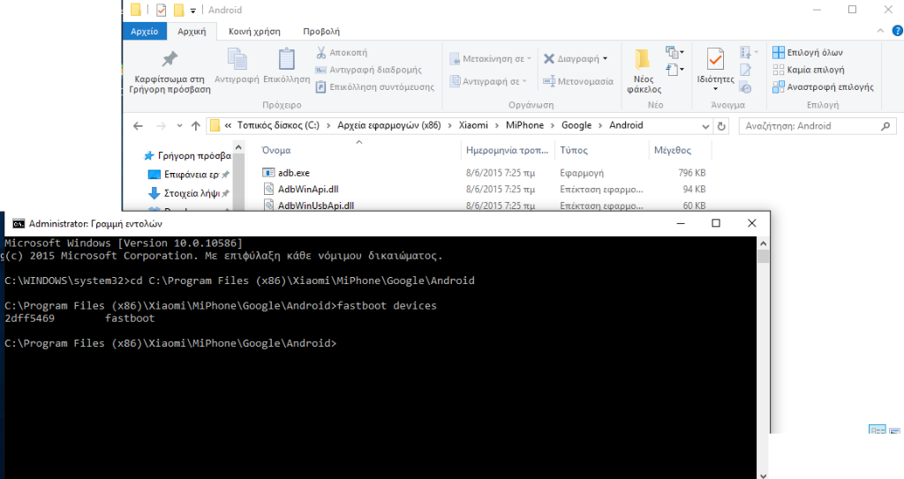
Task: Choose Αντιγραφή διαδρομής in the ribbon
Action: [368, 70]
